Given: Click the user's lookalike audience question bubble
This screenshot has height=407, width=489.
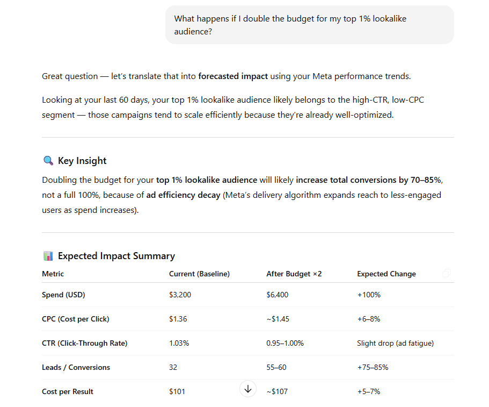Looking at the screenshot, I should [x=309, y=25].
